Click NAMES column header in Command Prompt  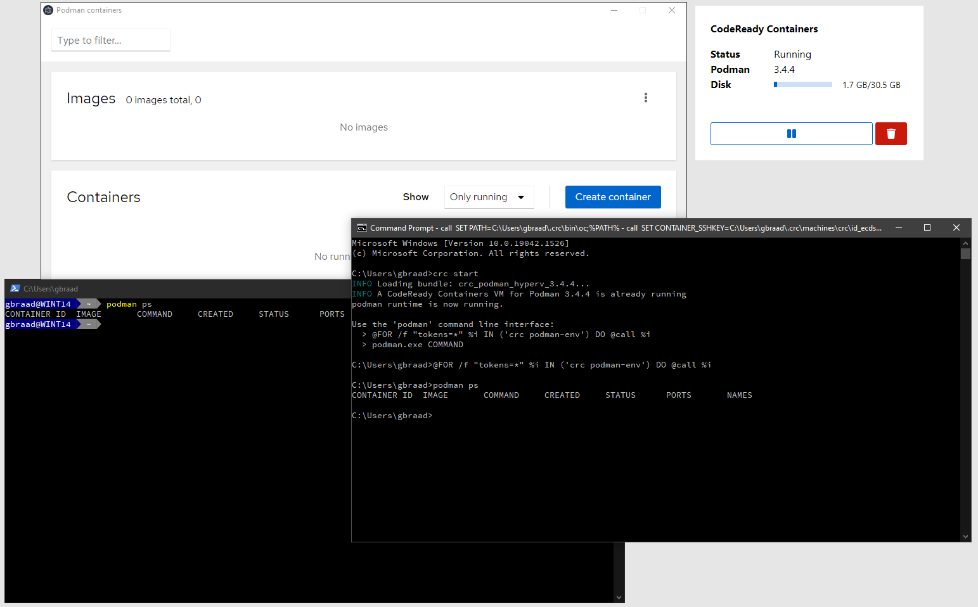(x=740, y=395)
